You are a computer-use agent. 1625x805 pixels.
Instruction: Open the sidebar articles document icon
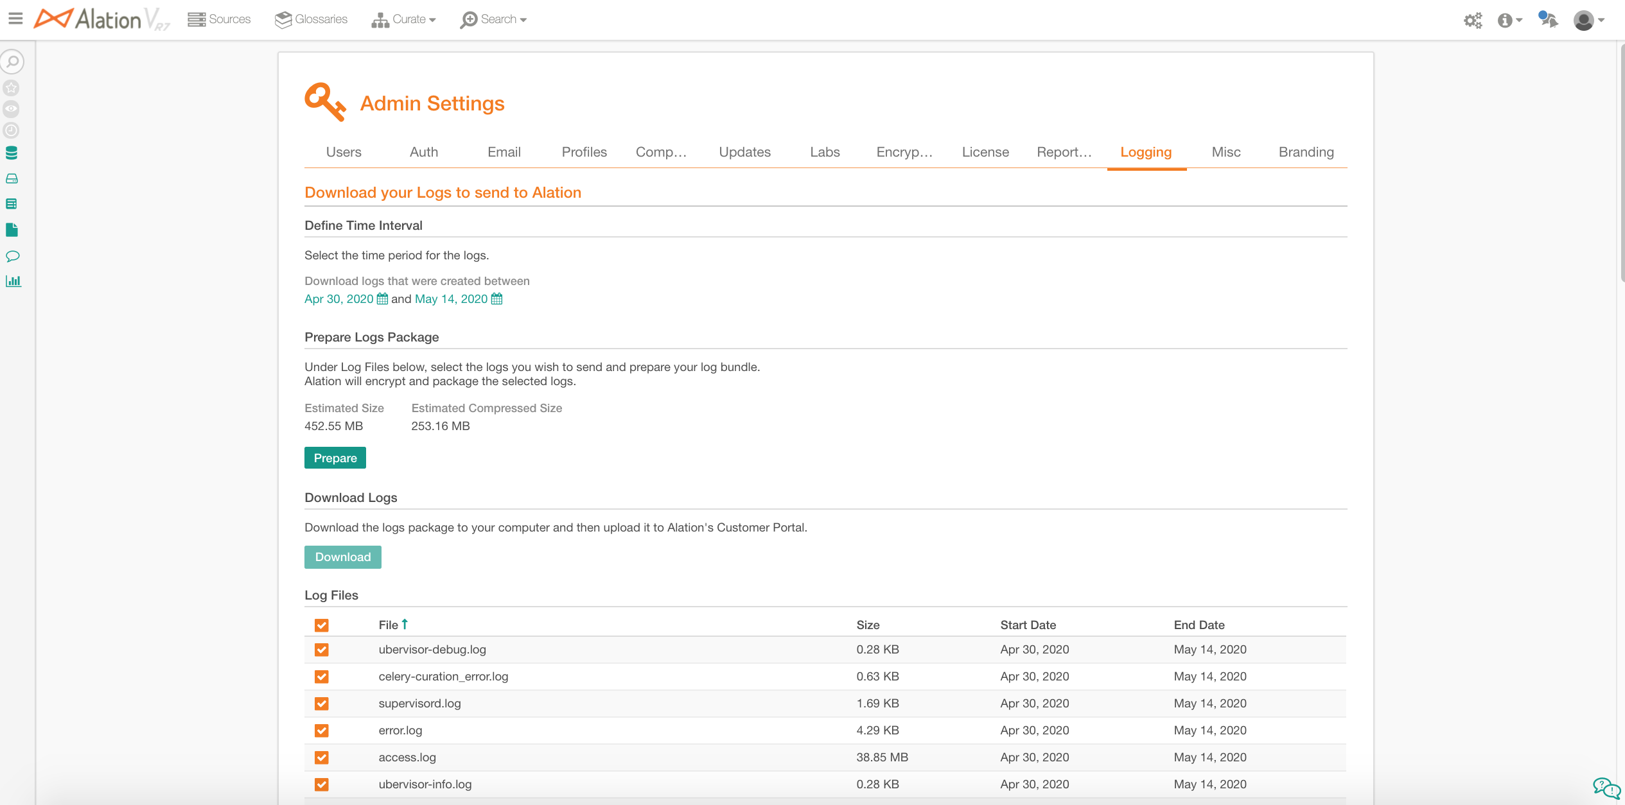[12, 230]
